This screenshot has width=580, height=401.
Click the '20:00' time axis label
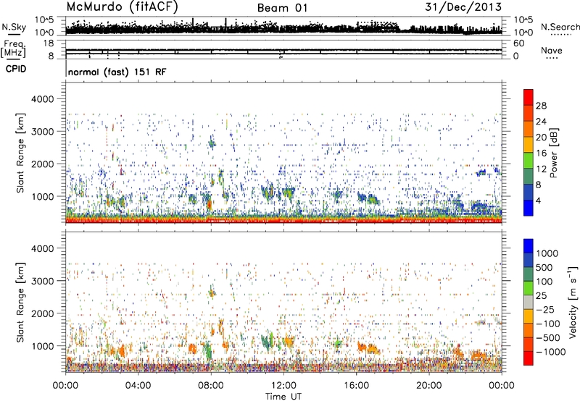click(429, 386)
